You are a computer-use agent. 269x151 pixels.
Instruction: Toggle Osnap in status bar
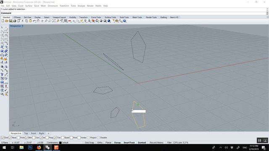117,143
